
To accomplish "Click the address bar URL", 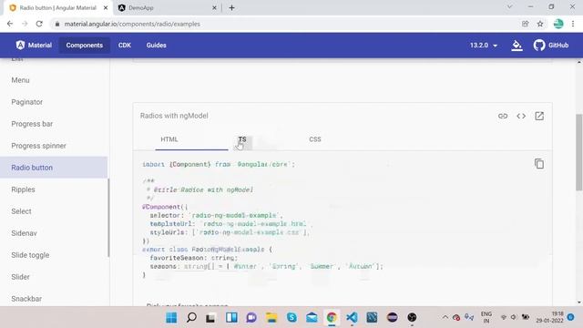I will point(132,24).
